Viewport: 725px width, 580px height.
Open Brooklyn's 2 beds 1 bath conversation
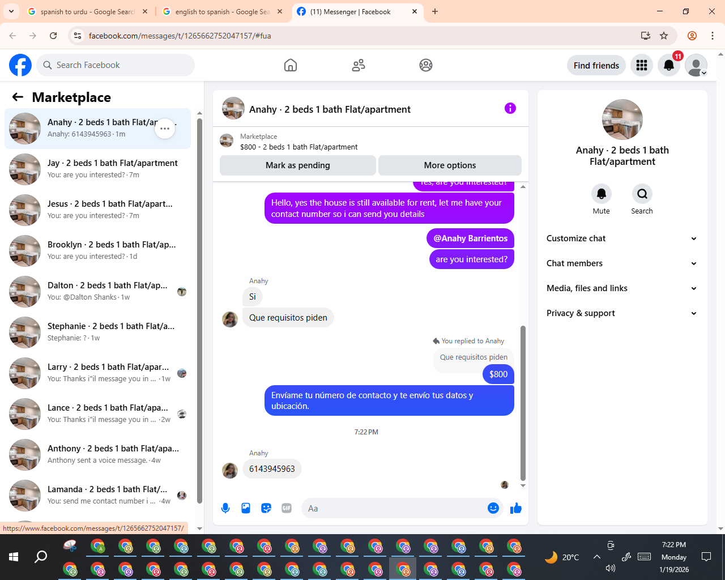[x=98, y=251]
